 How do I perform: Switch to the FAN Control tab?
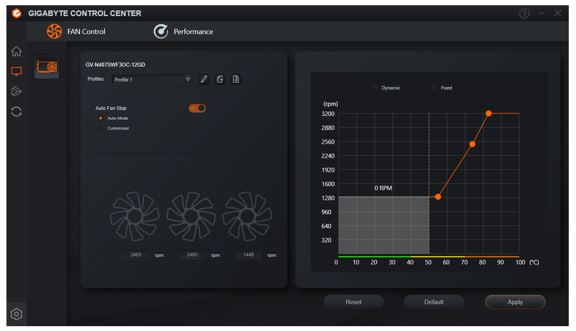[x=76, y=31]
